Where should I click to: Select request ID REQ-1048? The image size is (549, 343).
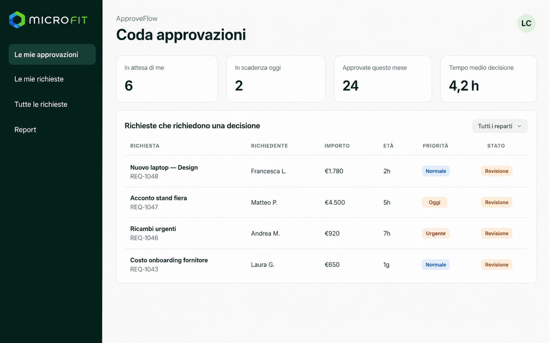[x=144, y=176]
